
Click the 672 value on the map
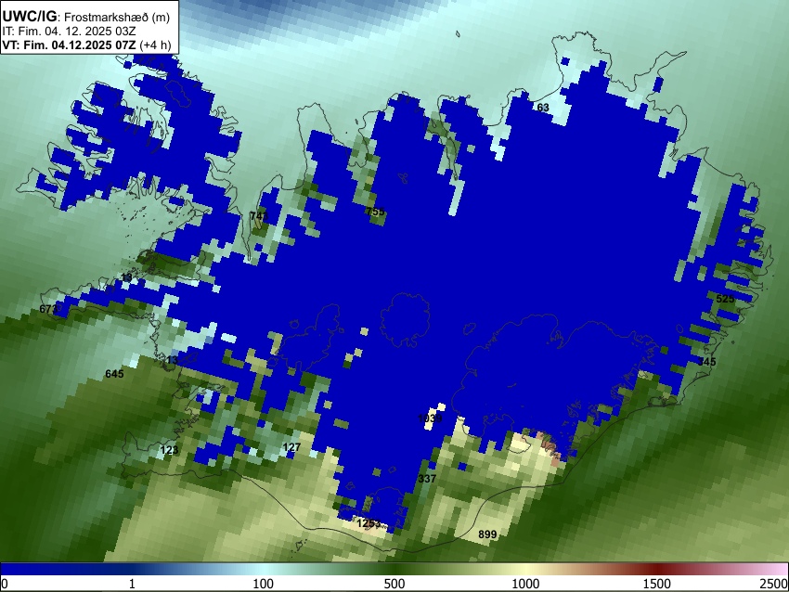(48, 309)
